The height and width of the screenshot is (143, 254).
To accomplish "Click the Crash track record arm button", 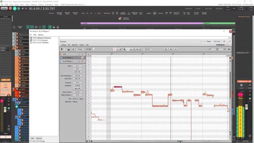I will click(20, 82).
